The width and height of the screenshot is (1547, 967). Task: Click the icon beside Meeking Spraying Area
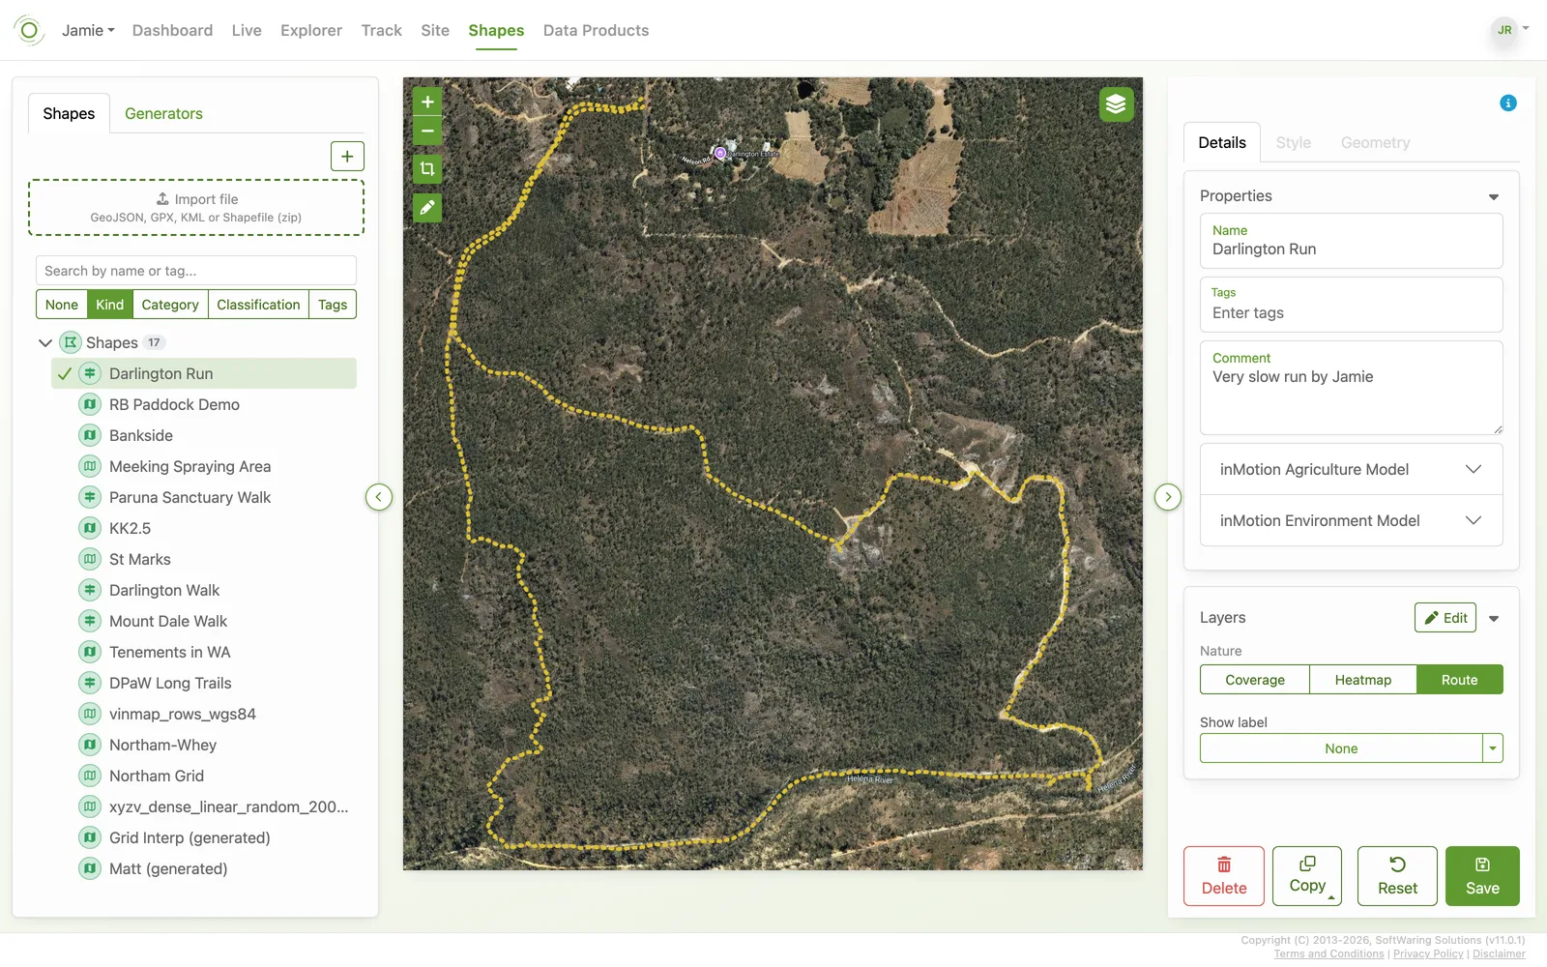tap(90, 466)
